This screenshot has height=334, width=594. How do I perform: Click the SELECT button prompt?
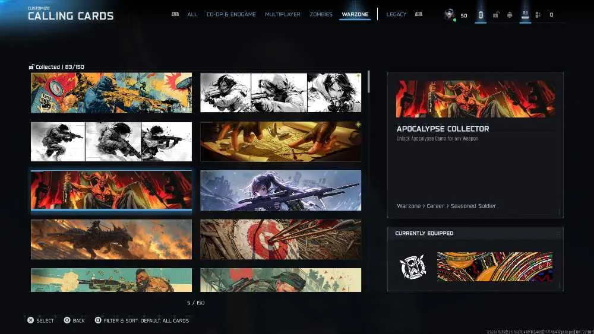point(40,320)
